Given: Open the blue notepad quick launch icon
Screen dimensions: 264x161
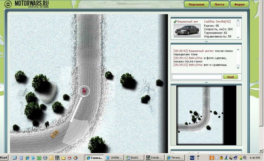Looking at the screenshot, I should (33, 158).
